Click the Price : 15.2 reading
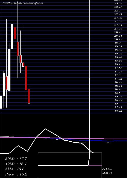Screen dimensions: 127x178 (x=16, y=174)
